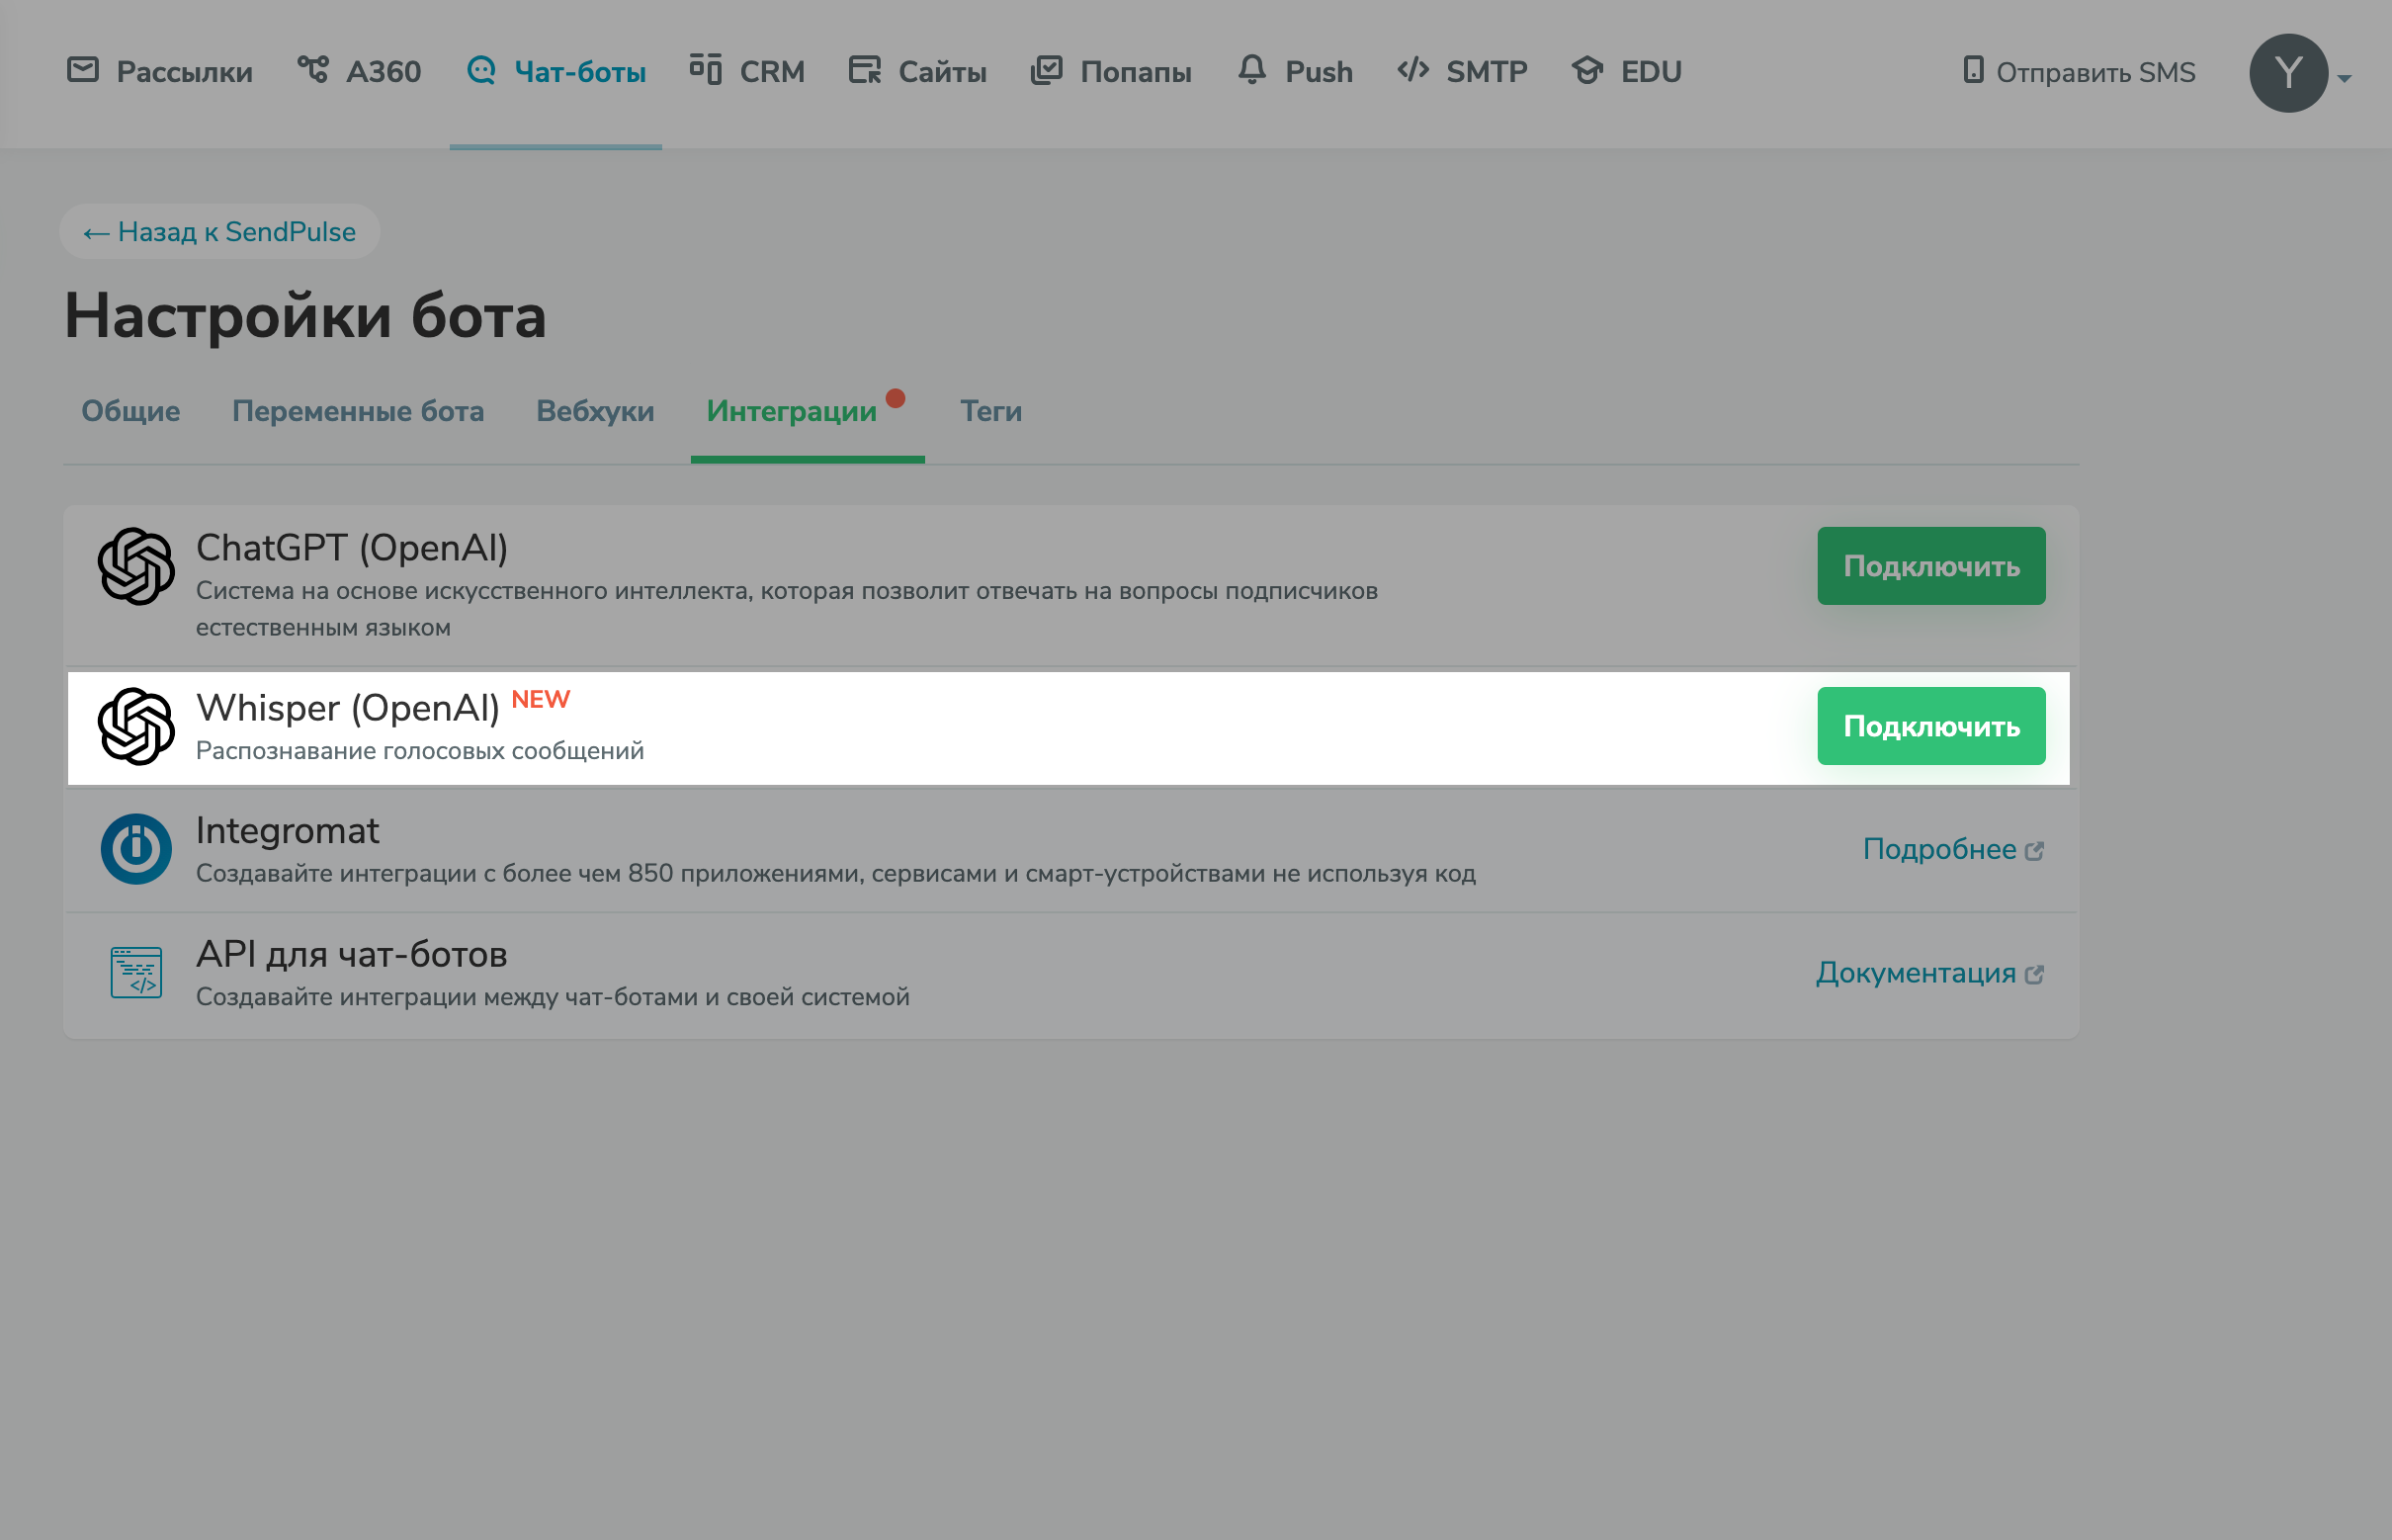
Task: Click the Рассылки envelope icon
Action: tap(83, 70)
